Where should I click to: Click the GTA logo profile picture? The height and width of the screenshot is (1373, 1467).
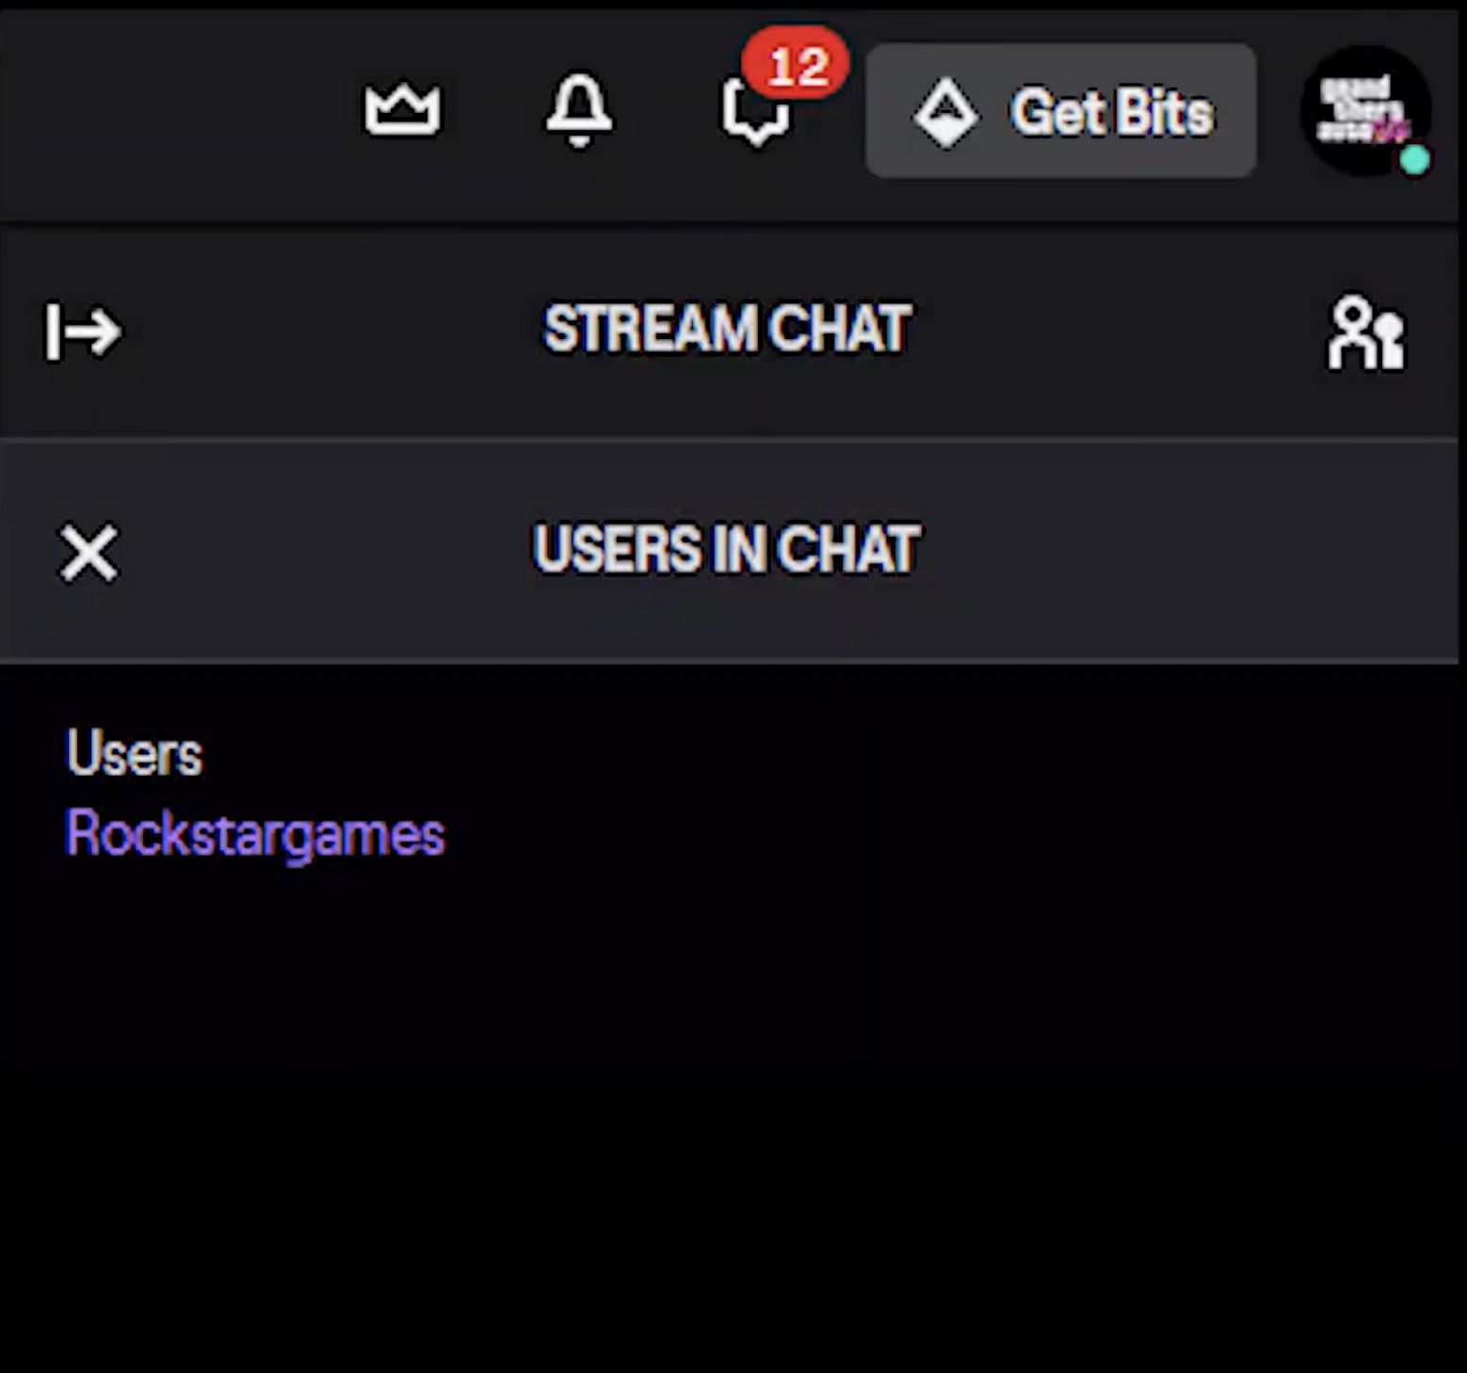pyautogui.click(x=1365, y=110)
